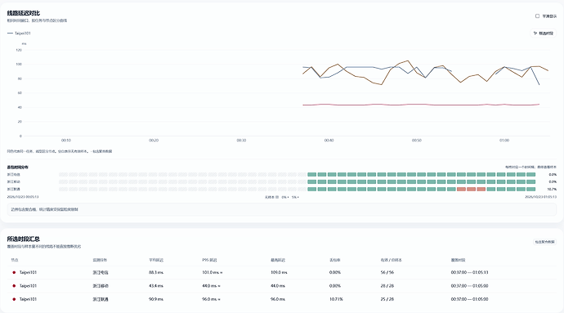This screenshot has height=313, width=564.
Task: Select the 43.4 ms average latency cell
Action: pyautogui.click(x=156, y=286)
